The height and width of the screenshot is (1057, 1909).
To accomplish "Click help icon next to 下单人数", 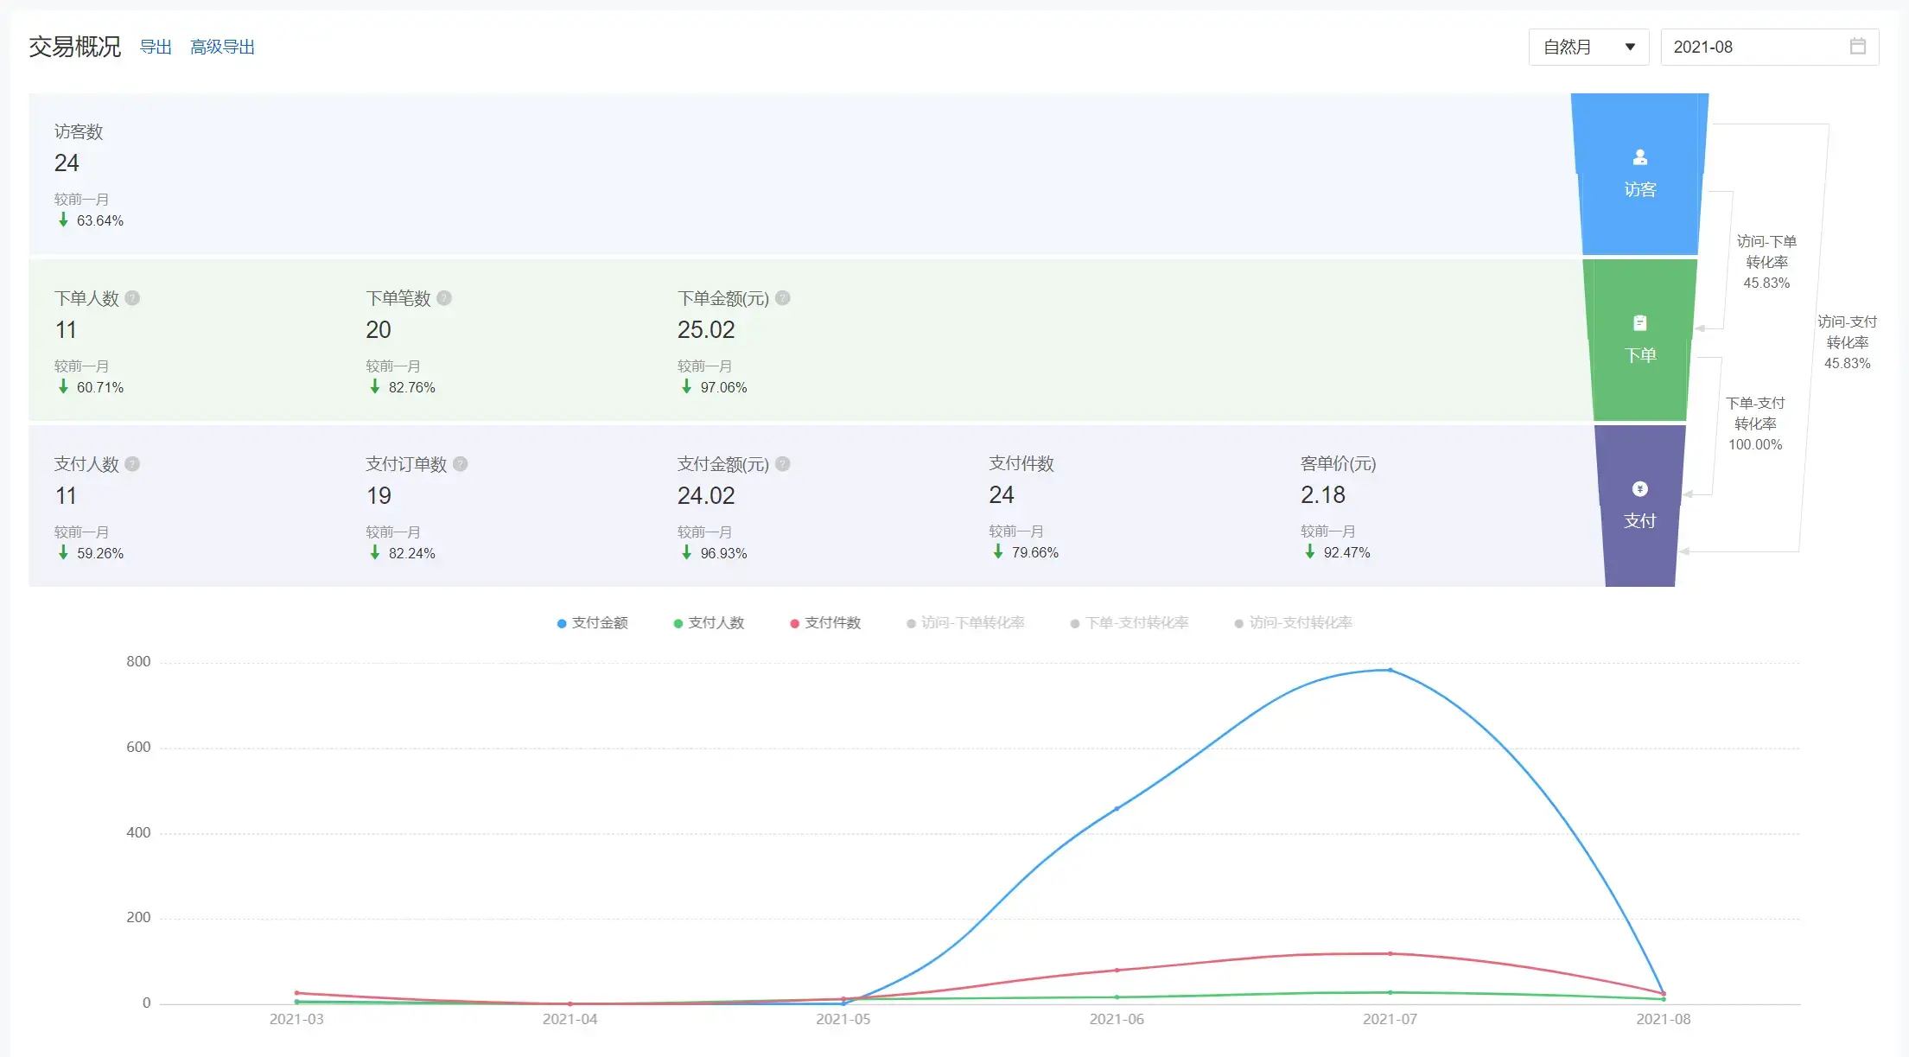I will [x=132, y=298].
